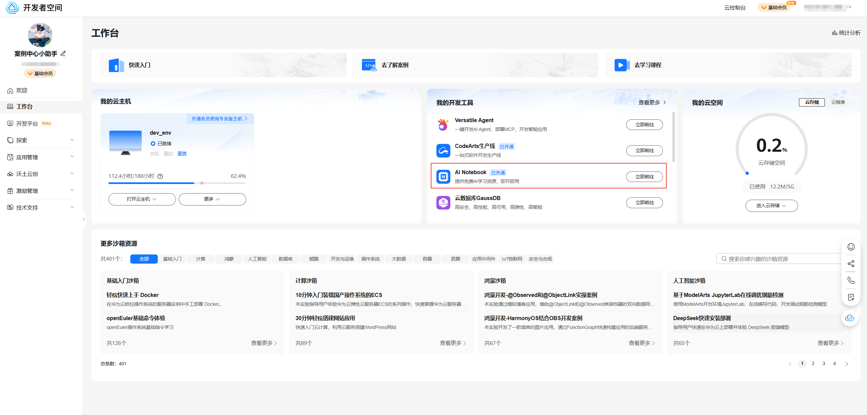Open the 打开云主机 dropdown
867x415 pixels.
pyautogui.click(x=142, y=199)
